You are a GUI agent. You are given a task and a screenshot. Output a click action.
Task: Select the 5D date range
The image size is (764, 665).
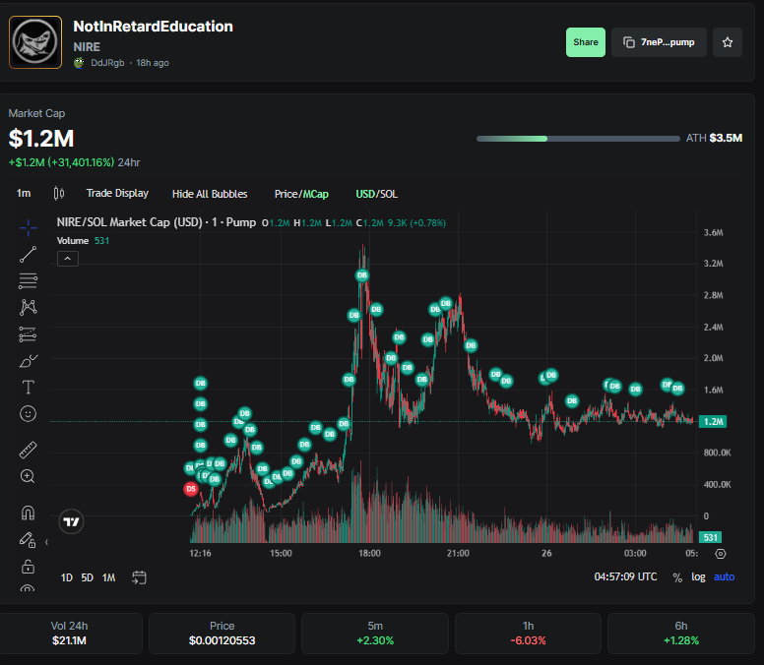click(x=88, y=577)
